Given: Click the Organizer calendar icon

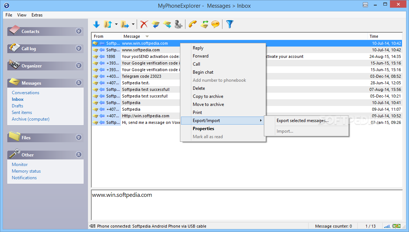Looking at the screenshot, I should 14,65.
